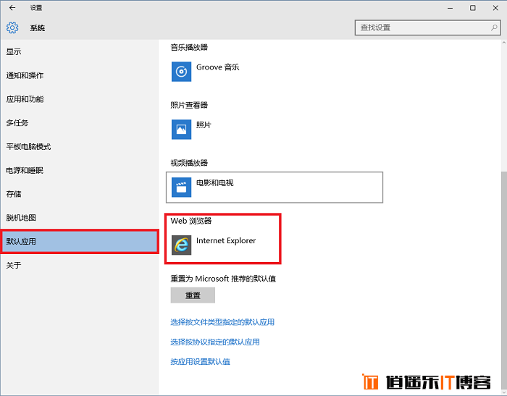
Task: Click the 电影和电视 app icon
Action: pos(181,188)
